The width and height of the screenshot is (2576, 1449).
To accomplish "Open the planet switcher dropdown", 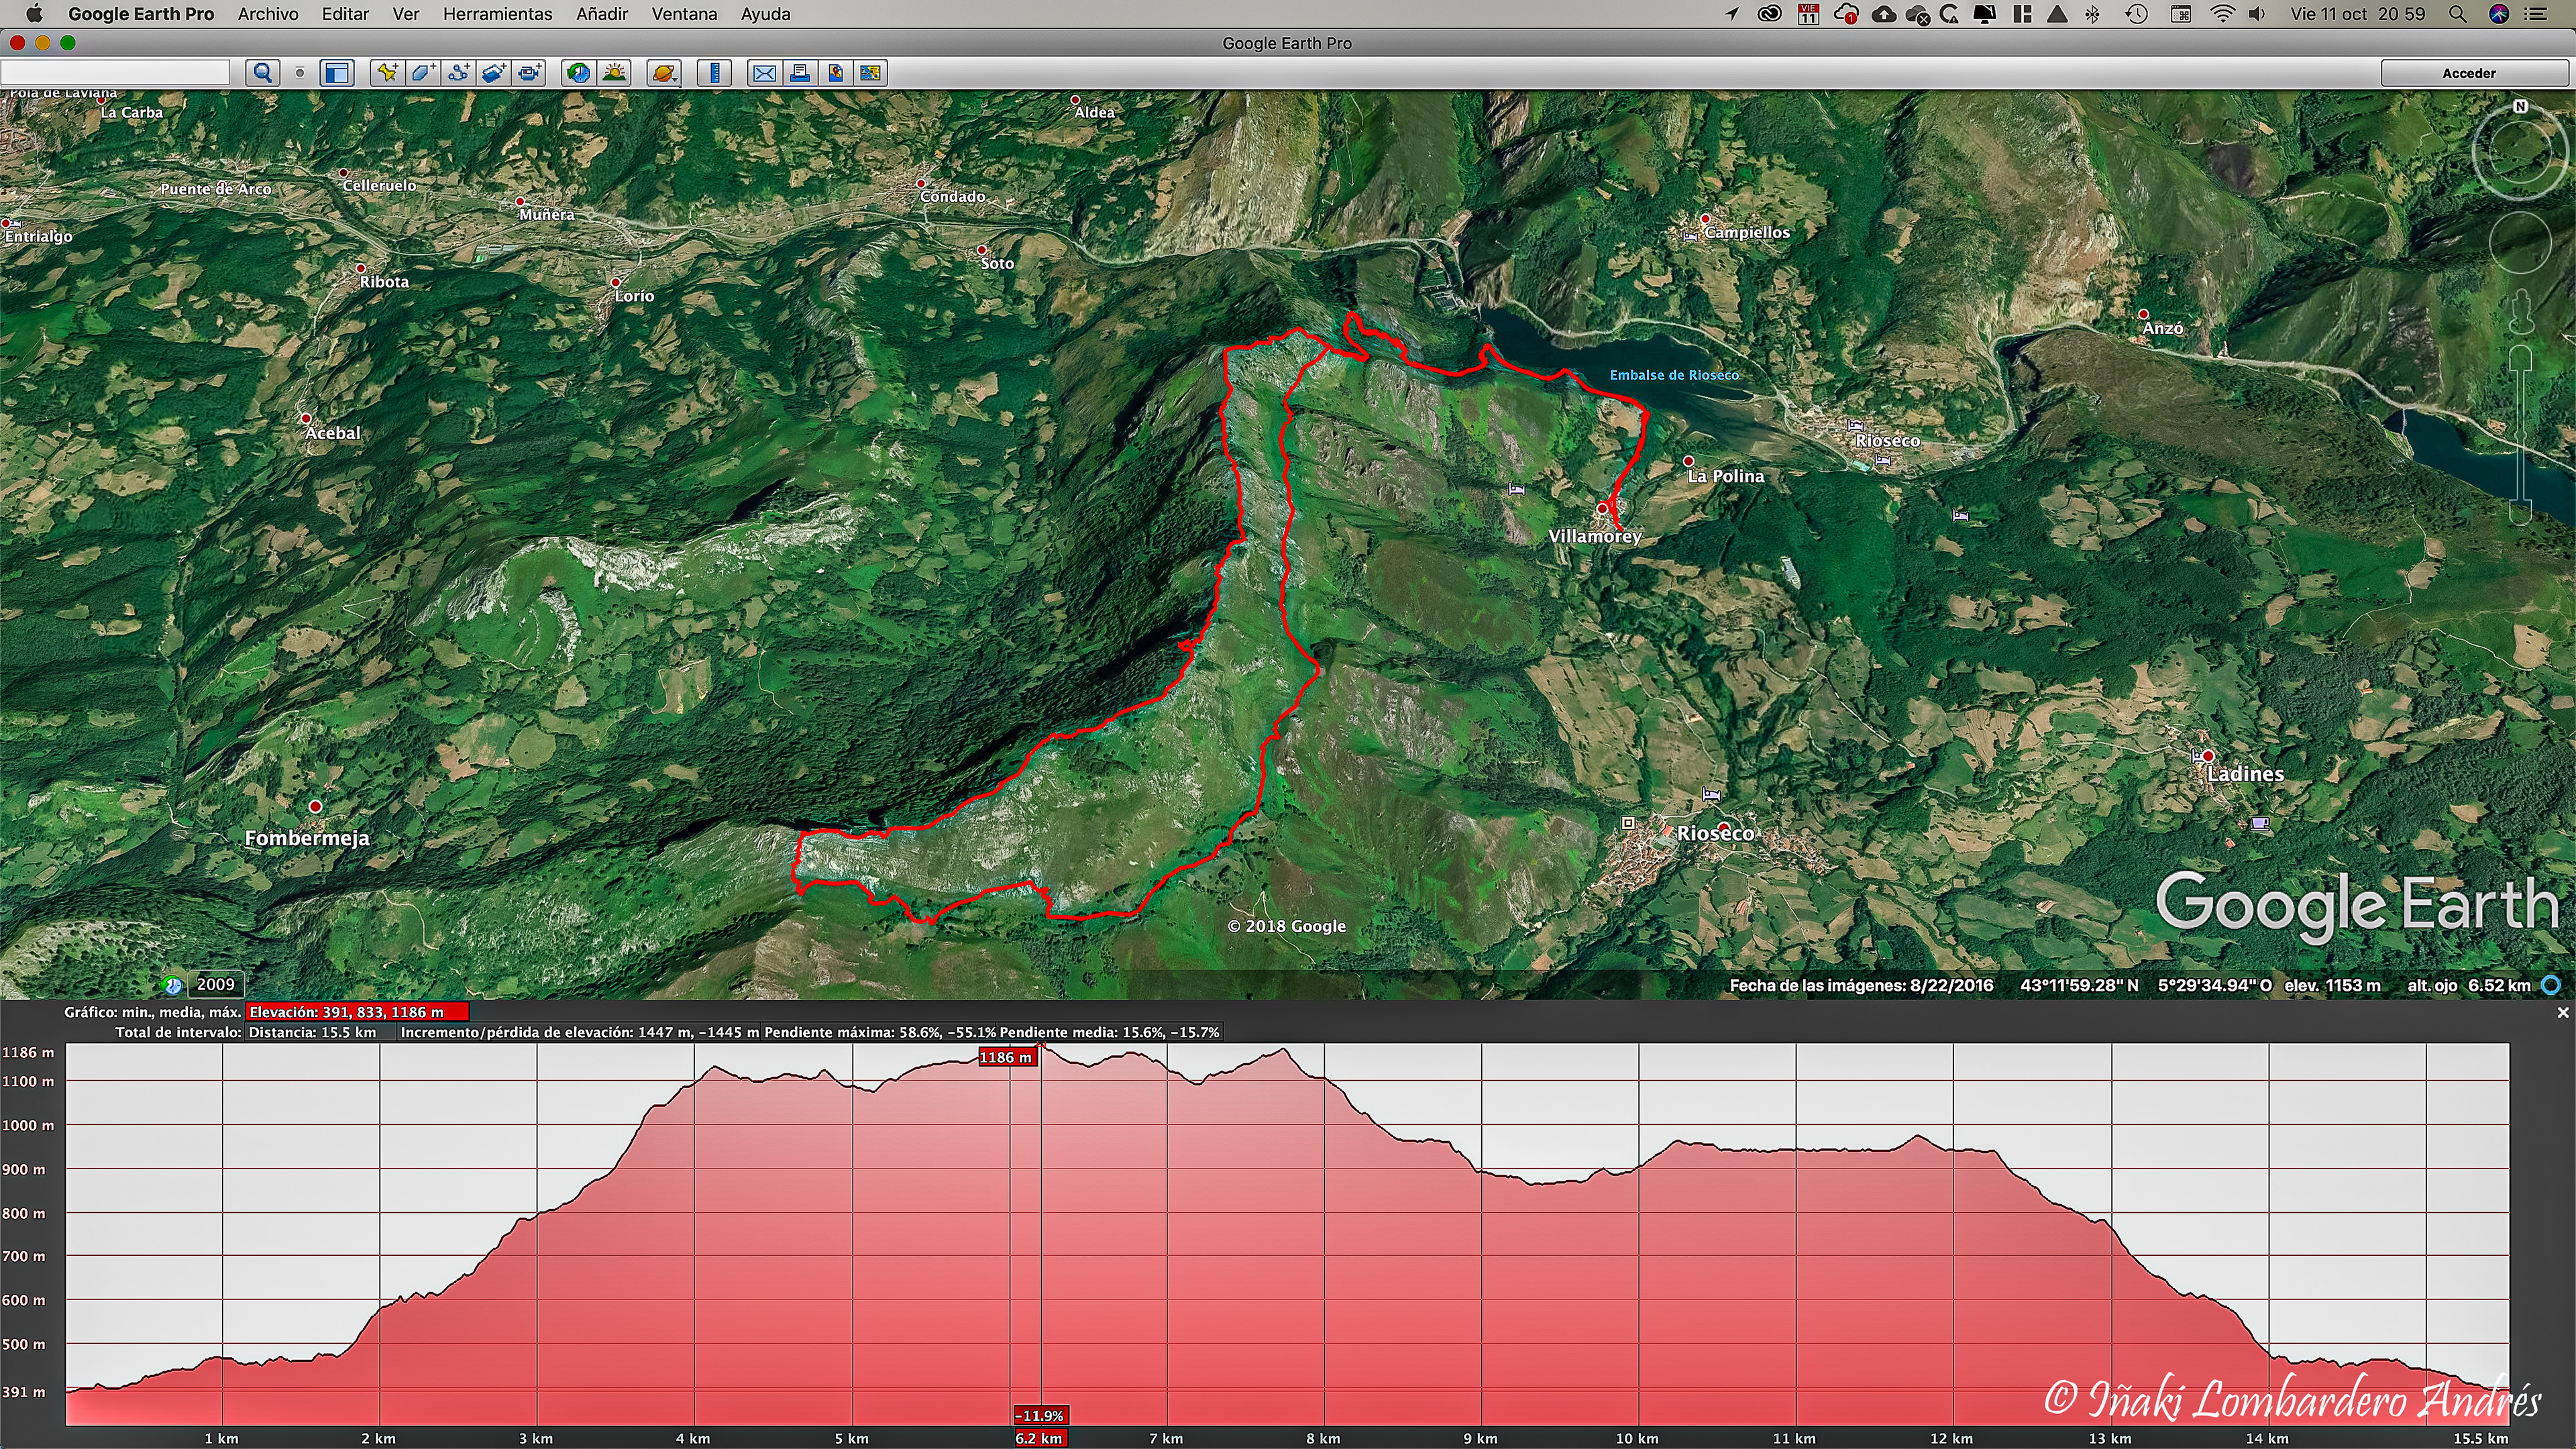I will click(664, 73).
